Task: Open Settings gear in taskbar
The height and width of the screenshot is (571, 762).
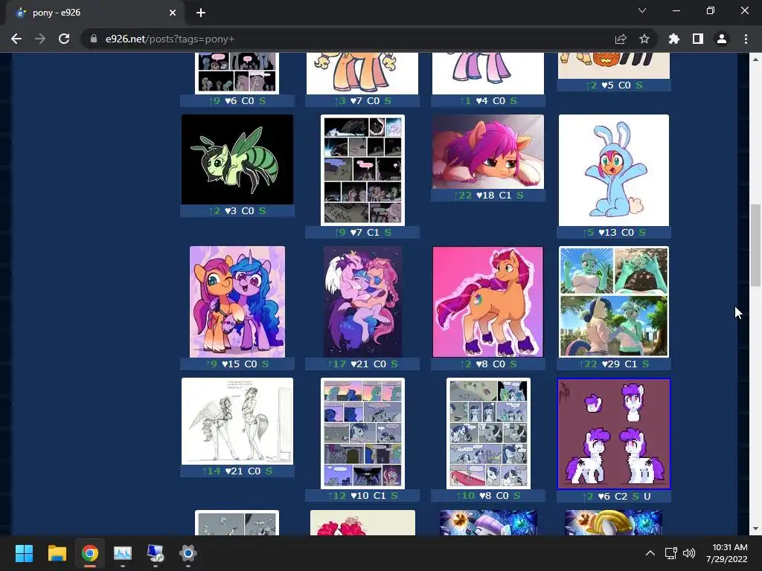Action: click(188, 553)
